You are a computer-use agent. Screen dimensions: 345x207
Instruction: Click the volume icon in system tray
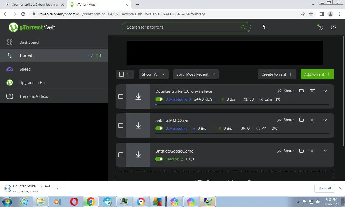(318, 202)
